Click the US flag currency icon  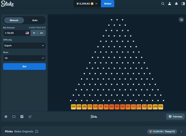(x=27, y=33)
